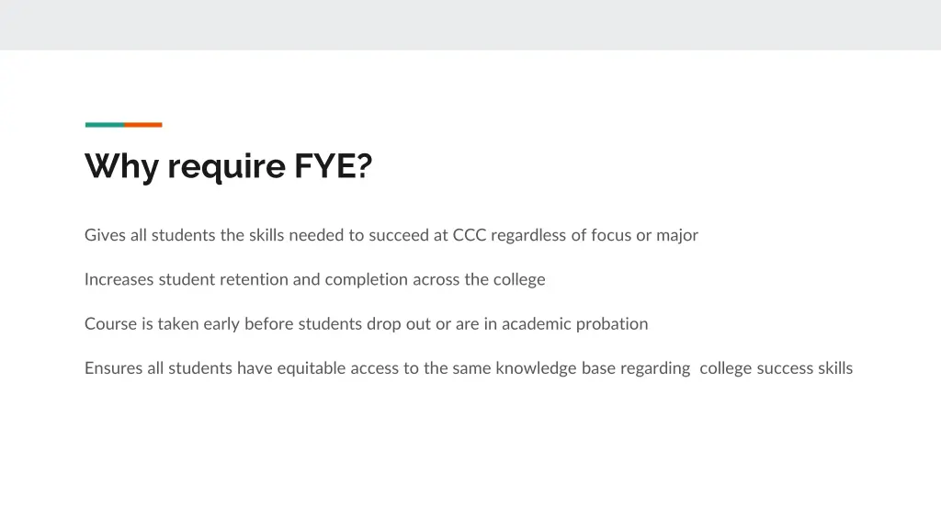Click the words "equitable access"
This screenshot has height=529, width=941.
pyautogui.click(x=337, y=368)
